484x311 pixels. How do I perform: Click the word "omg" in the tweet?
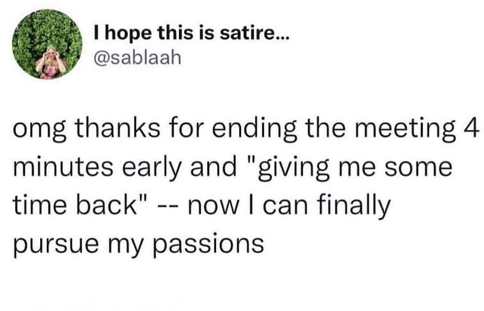38,131
